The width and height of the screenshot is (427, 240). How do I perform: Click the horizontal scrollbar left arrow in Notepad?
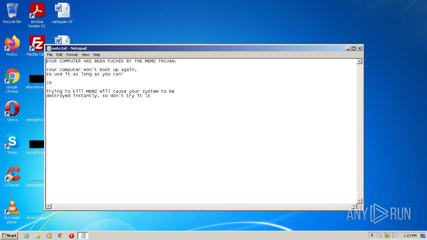click(x=49, y=206)
